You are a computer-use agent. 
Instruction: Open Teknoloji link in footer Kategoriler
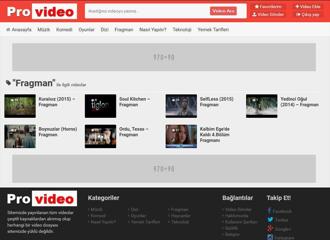point(180,222)
